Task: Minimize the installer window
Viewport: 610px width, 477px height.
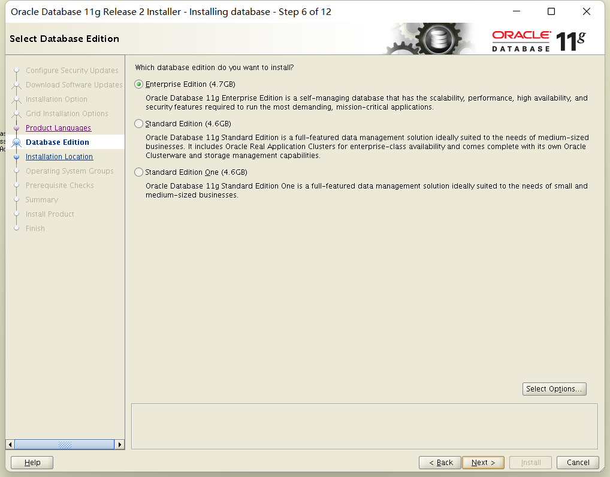Action: (517, 11)
